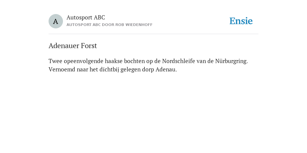307x153 pixels.
Task: Click the Adenauer Forst heading
Action: (73, 46)
